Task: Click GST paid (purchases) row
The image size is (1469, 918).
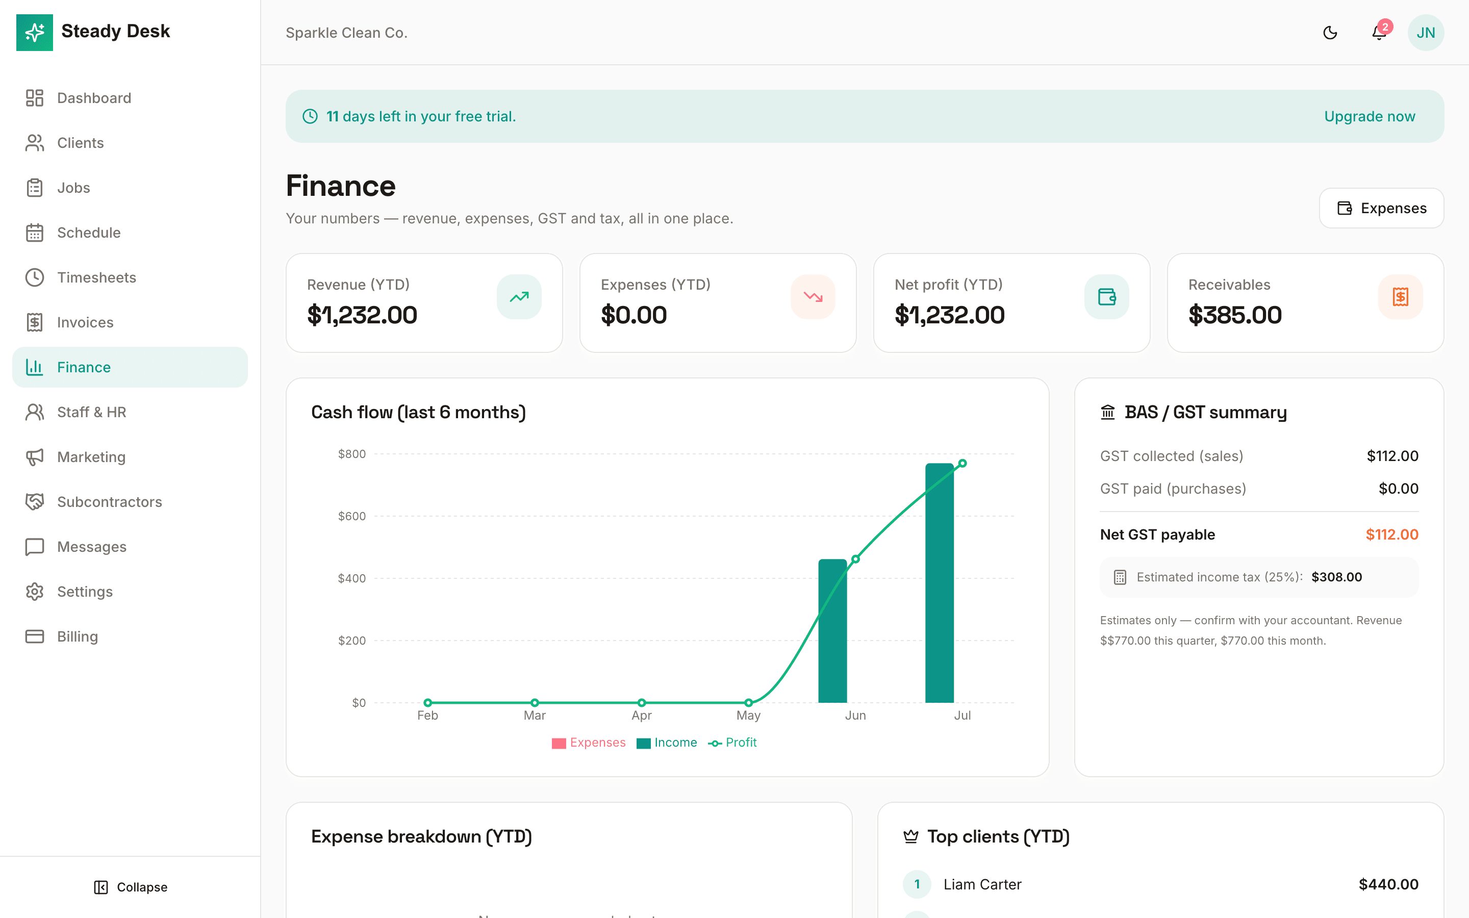Action: [x=1259, y=489]
